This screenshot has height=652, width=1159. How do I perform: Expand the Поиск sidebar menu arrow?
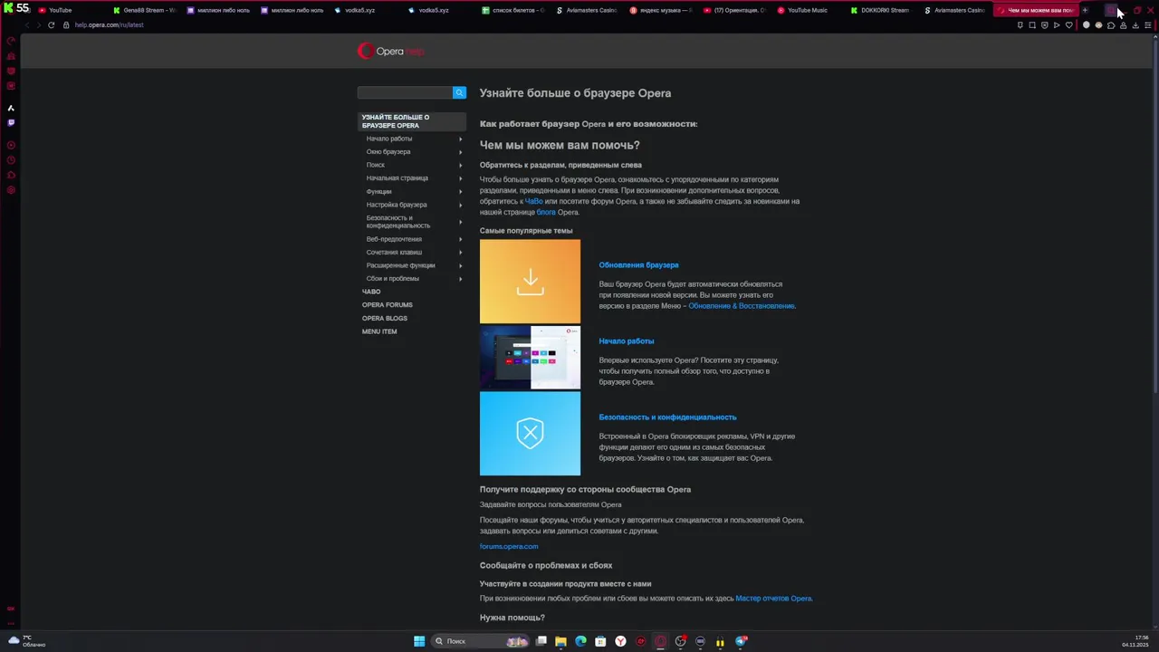click(460, 165)
